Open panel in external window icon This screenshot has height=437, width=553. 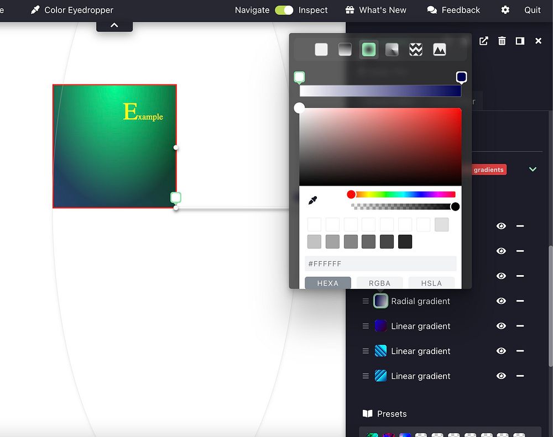click(484, 41)
